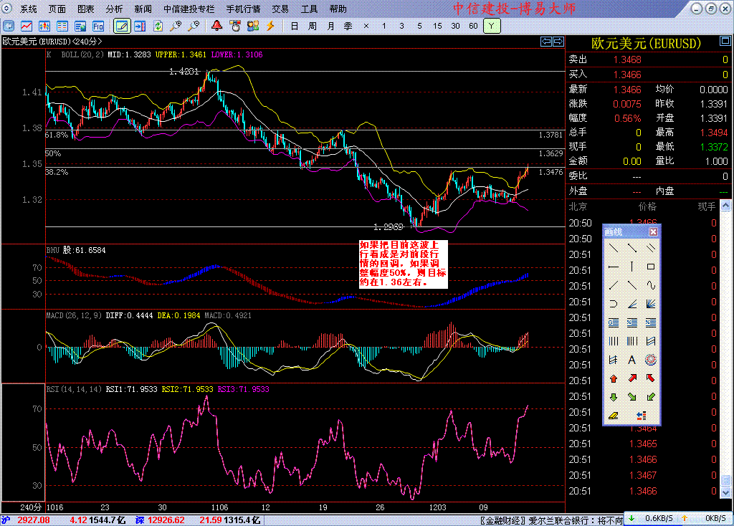
Task: Close the 画线 drawing palette
Action: click(653, 231)
